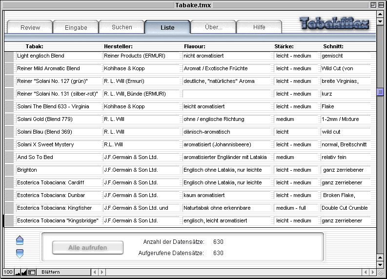The image size is (387, 279).
Task: Click the vertical scrollbar thumb
Action: (380, 92)
